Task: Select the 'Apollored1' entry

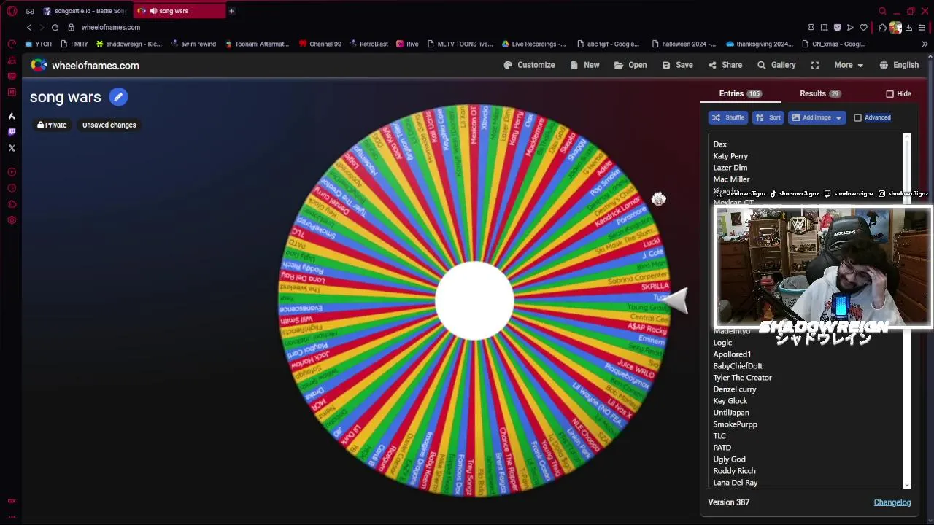Action: 732,354
